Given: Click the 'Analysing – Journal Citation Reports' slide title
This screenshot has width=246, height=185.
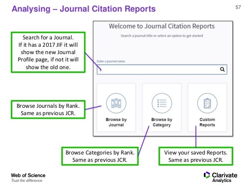Looking at the screenshot, I should [84, 9].
